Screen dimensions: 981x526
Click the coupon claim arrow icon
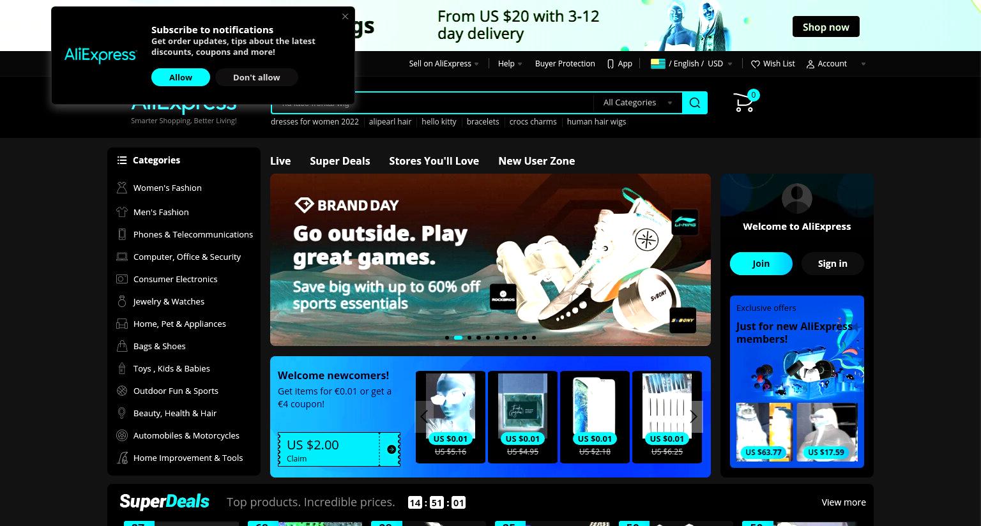392,449
